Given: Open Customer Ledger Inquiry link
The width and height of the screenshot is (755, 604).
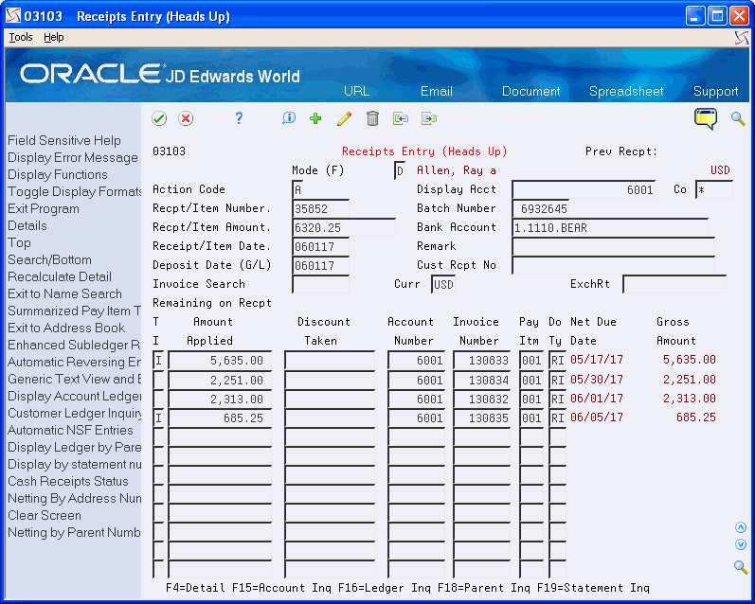Looking at the screenshot, I should coord(74,413).
